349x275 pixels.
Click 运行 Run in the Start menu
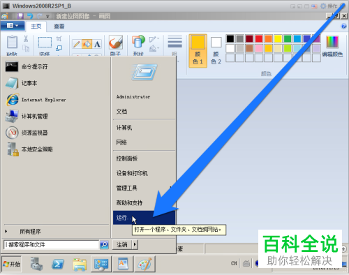point(144,218)
